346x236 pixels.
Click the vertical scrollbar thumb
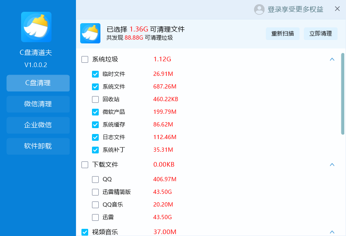point(343,93)
